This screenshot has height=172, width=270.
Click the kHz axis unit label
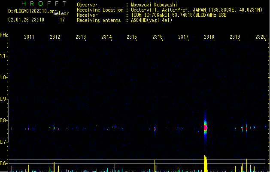4,35
